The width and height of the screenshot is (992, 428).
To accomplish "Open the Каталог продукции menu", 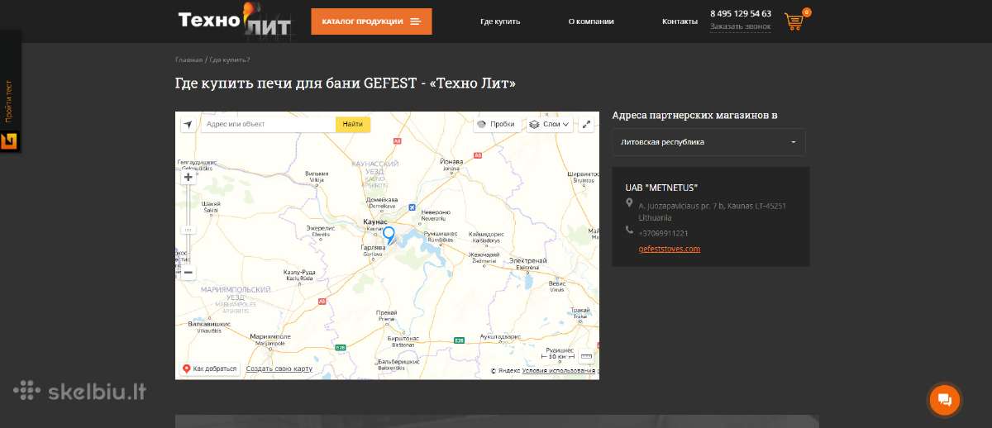I will [x=371, y=21].
